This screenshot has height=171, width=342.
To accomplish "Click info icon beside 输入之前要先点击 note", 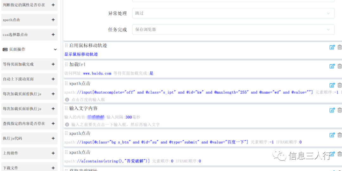I will coord(67,124).
